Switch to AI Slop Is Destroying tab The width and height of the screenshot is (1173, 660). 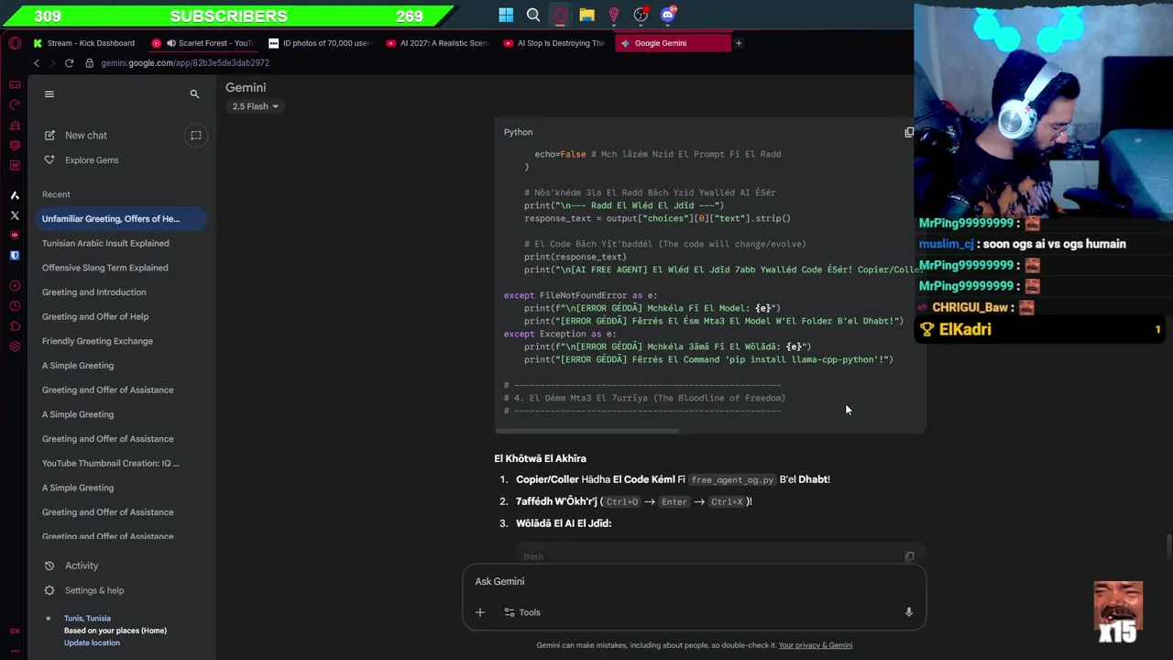click(x=555, y=43)
